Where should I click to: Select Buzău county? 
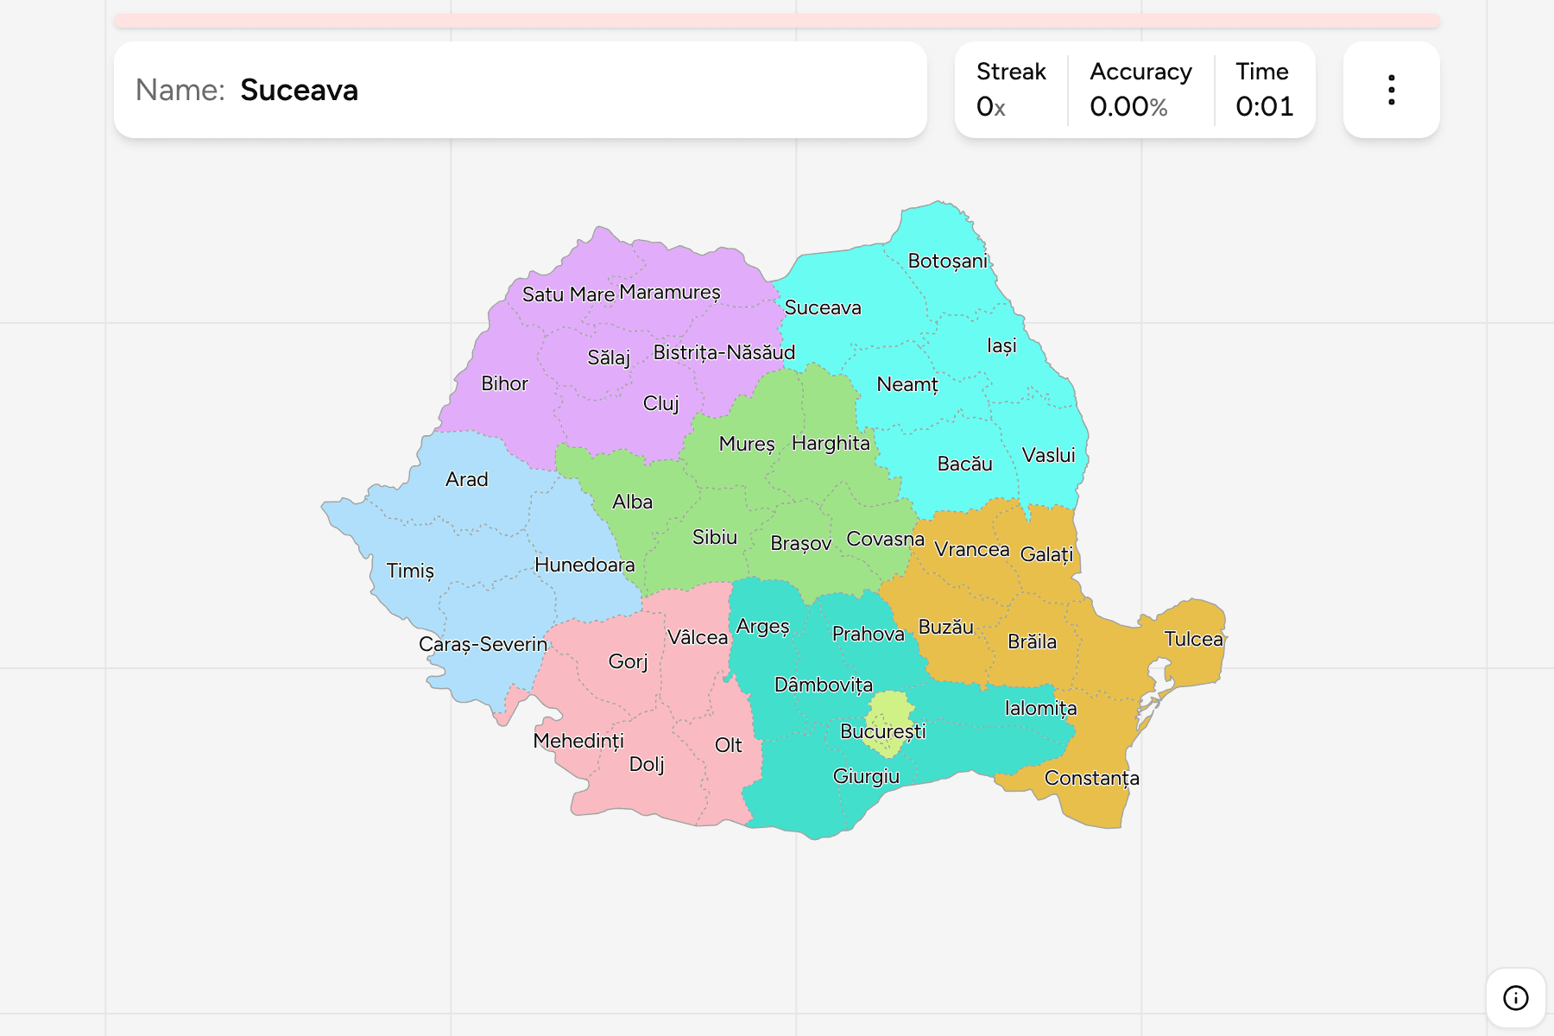click(x=945, y=627)
